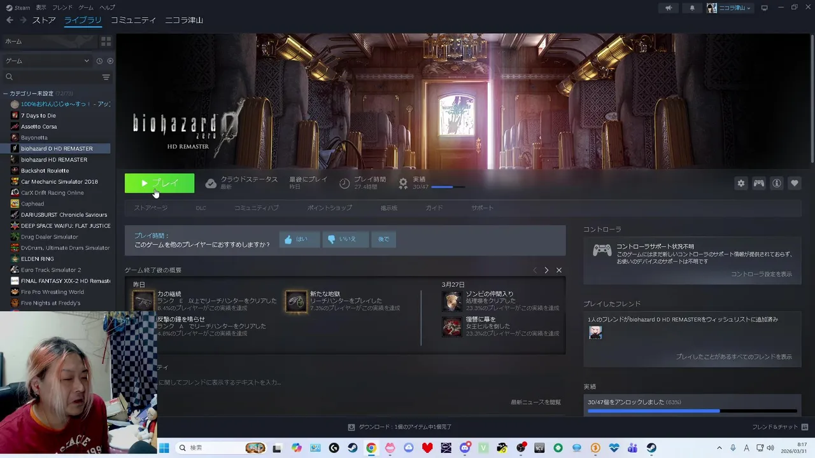The height and width of the screenshot is (458, 815).
Task: Open the achievements trophy icon
Action: click(403, 183)
